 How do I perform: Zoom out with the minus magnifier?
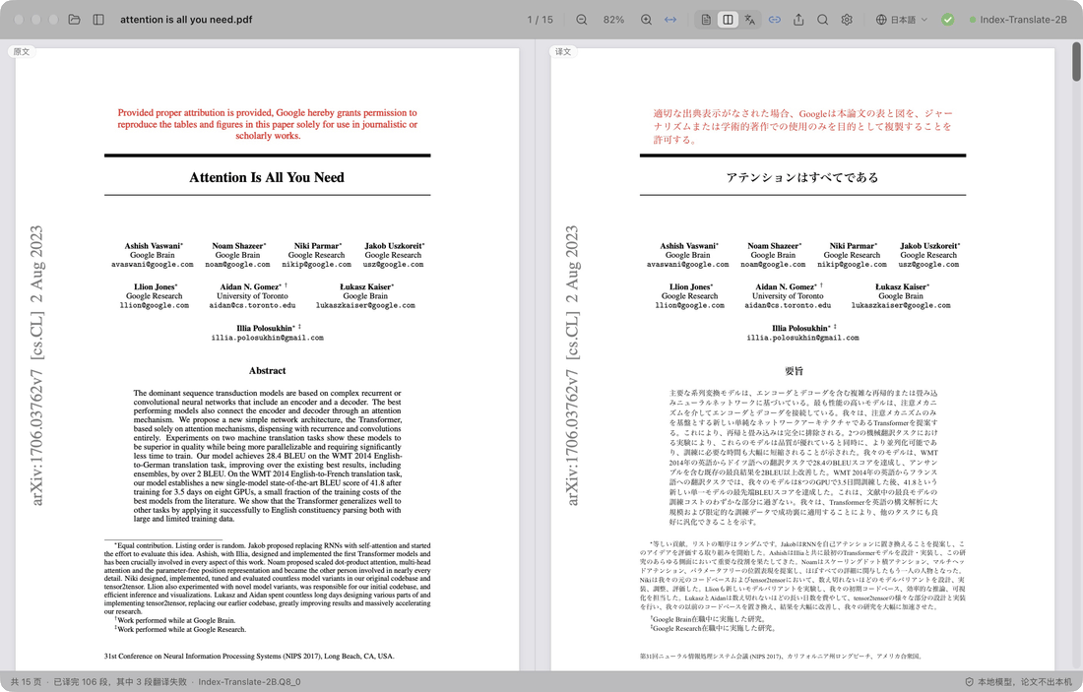[582, 20]
